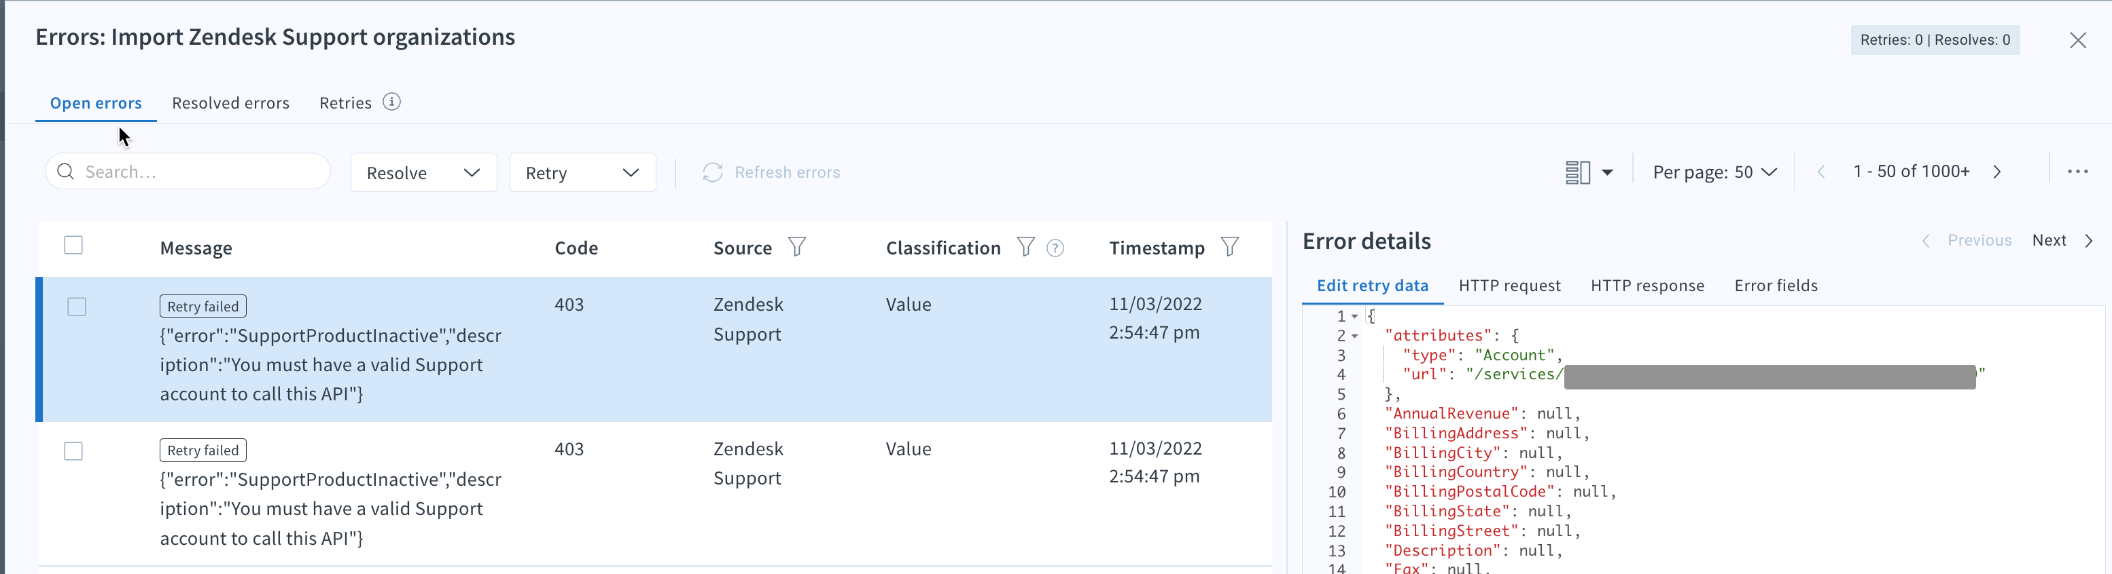Click the Classification column header text
2112x574 pixels.
[x=943, y=248]
